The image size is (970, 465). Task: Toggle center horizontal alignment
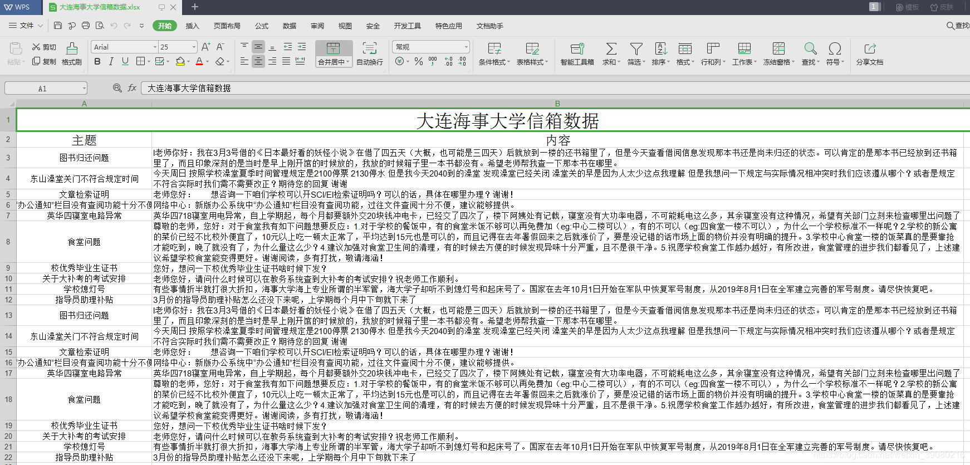click(258, 61)
